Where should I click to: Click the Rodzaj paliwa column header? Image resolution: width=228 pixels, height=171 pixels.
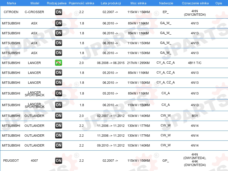(x=57, y=3)
